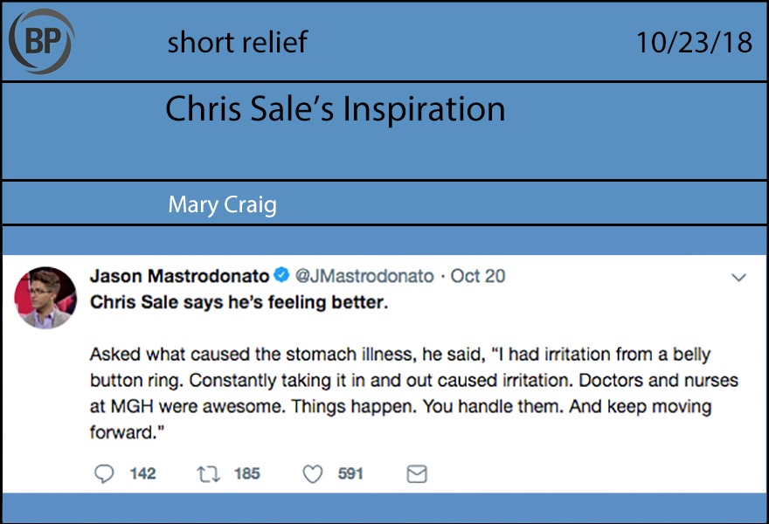This screenshot has width=769, height=524.
Task: Click the retweet arrows icon
Action: (207, 473)
